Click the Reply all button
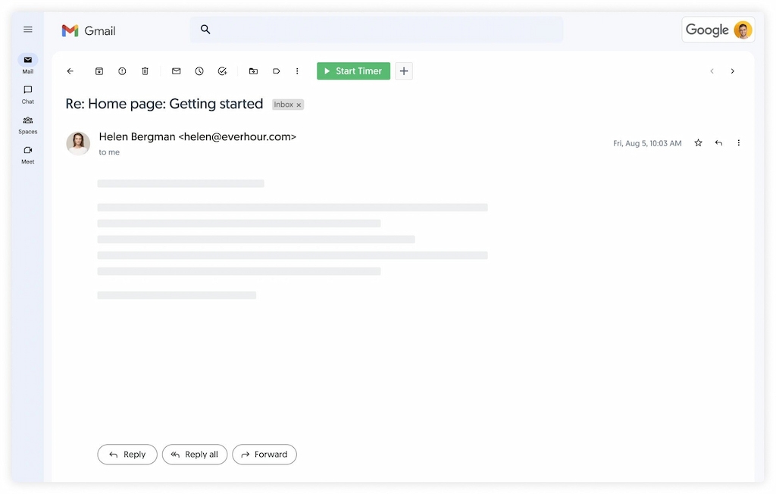The image size is (776, 494). coord(195,455)
